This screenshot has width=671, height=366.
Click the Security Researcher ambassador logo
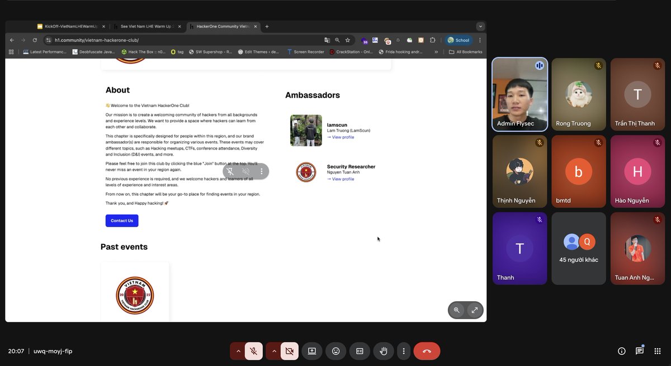point(306,172)
